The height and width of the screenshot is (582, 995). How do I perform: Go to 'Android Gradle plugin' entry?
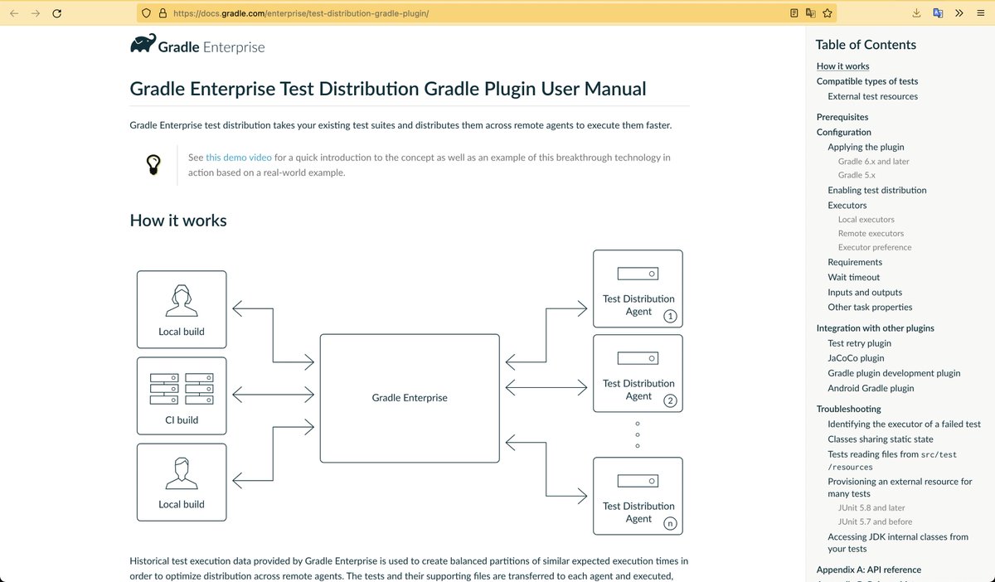pos(871,388)
